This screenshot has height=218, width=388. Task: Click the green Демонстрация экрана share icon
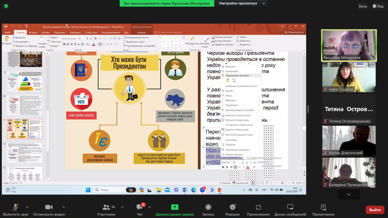pos(175,207)
